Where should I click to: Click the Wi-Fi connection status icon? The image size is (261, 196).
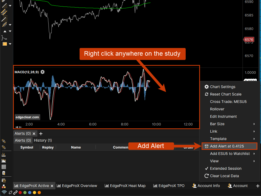pyautogui.click(x=4, y=192)
